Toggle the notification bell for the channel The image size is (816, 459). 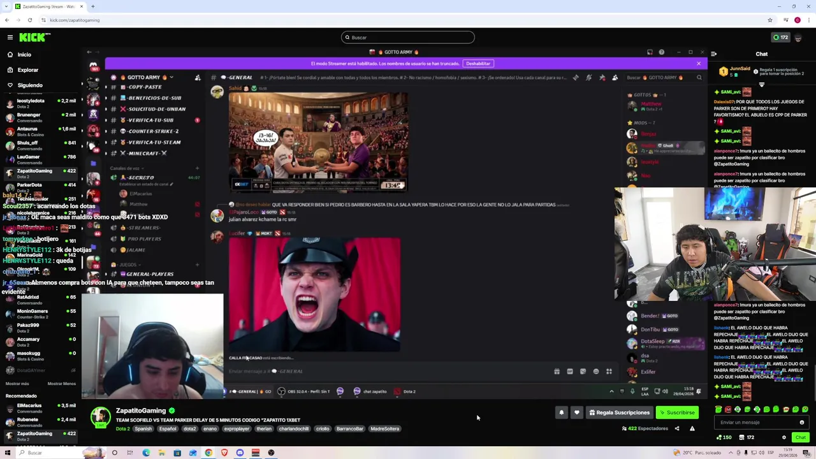point(562,413)
